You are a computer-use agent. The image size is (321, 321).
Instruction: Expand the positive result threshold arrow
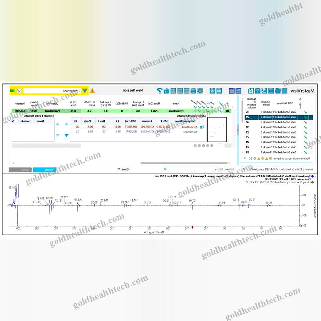(x=245, y=158)
